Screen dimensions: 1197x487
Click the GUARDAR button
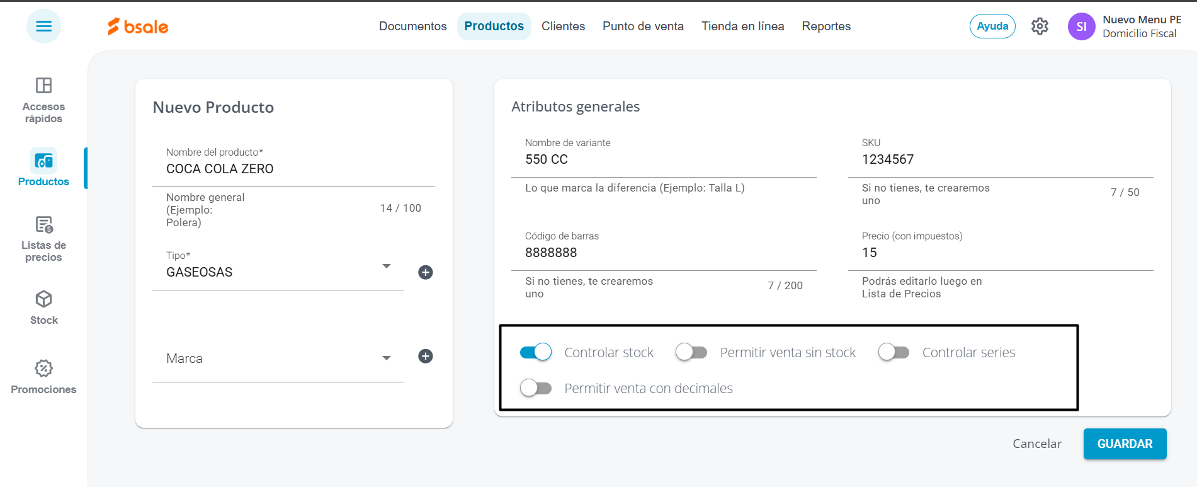(1125, 444)
